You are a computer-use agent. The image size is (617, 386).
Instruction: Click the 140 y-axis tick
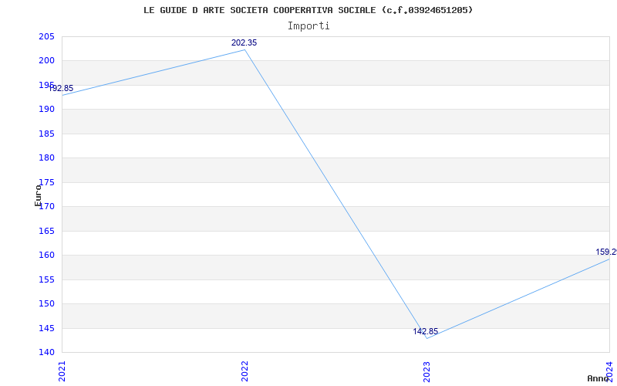46,352
